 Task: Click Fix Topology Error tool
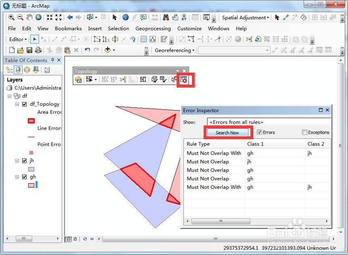click(x=174, y=79)
